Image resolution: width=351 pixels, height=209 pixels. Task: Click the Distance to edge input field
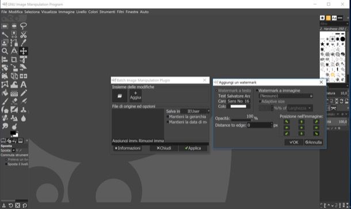click(260, 125)
